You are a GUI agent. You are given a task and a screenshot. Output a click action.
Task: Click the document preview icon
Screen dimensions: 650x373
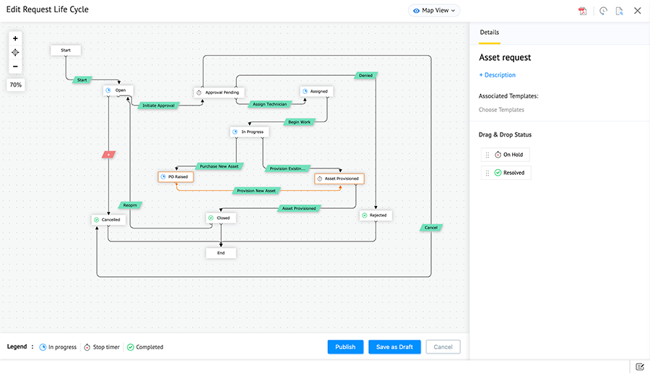coord(620,11)
